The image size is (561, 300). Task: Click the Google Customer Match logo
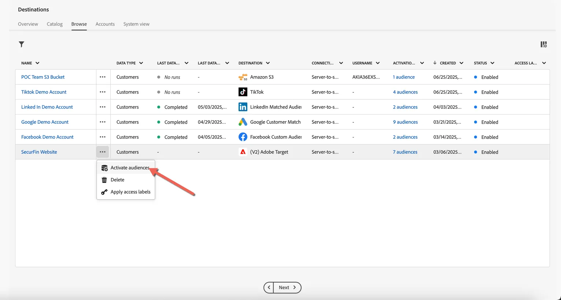coord(243,122)
